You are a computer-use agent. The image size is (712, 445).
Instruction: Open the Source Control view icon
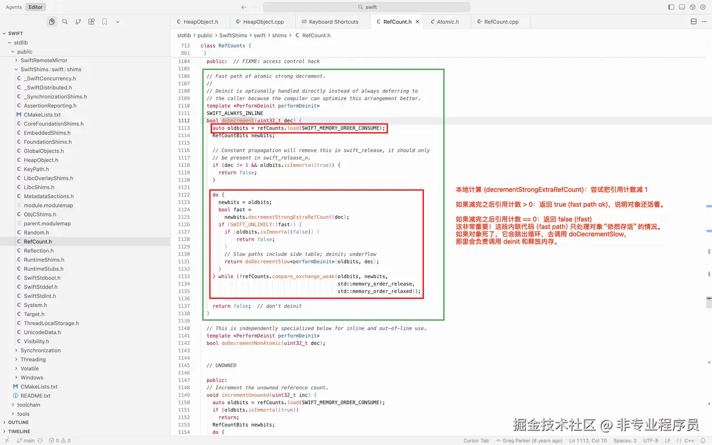tap(78, 22)
